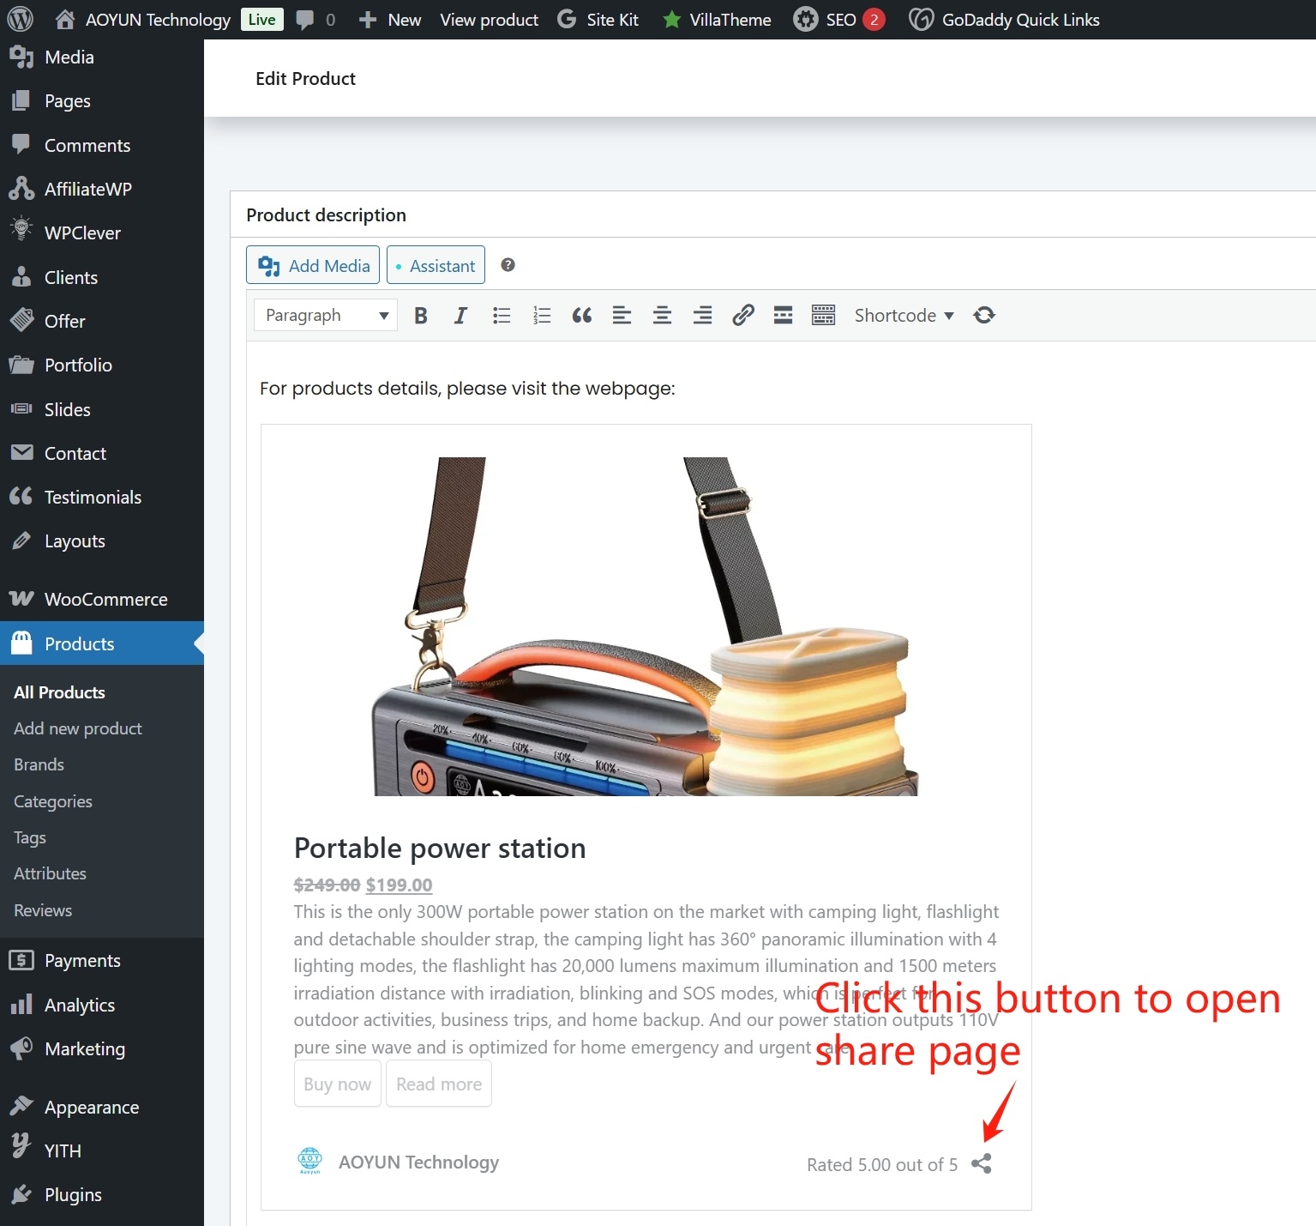
Task: Center align the text
Action: point(662,316)
